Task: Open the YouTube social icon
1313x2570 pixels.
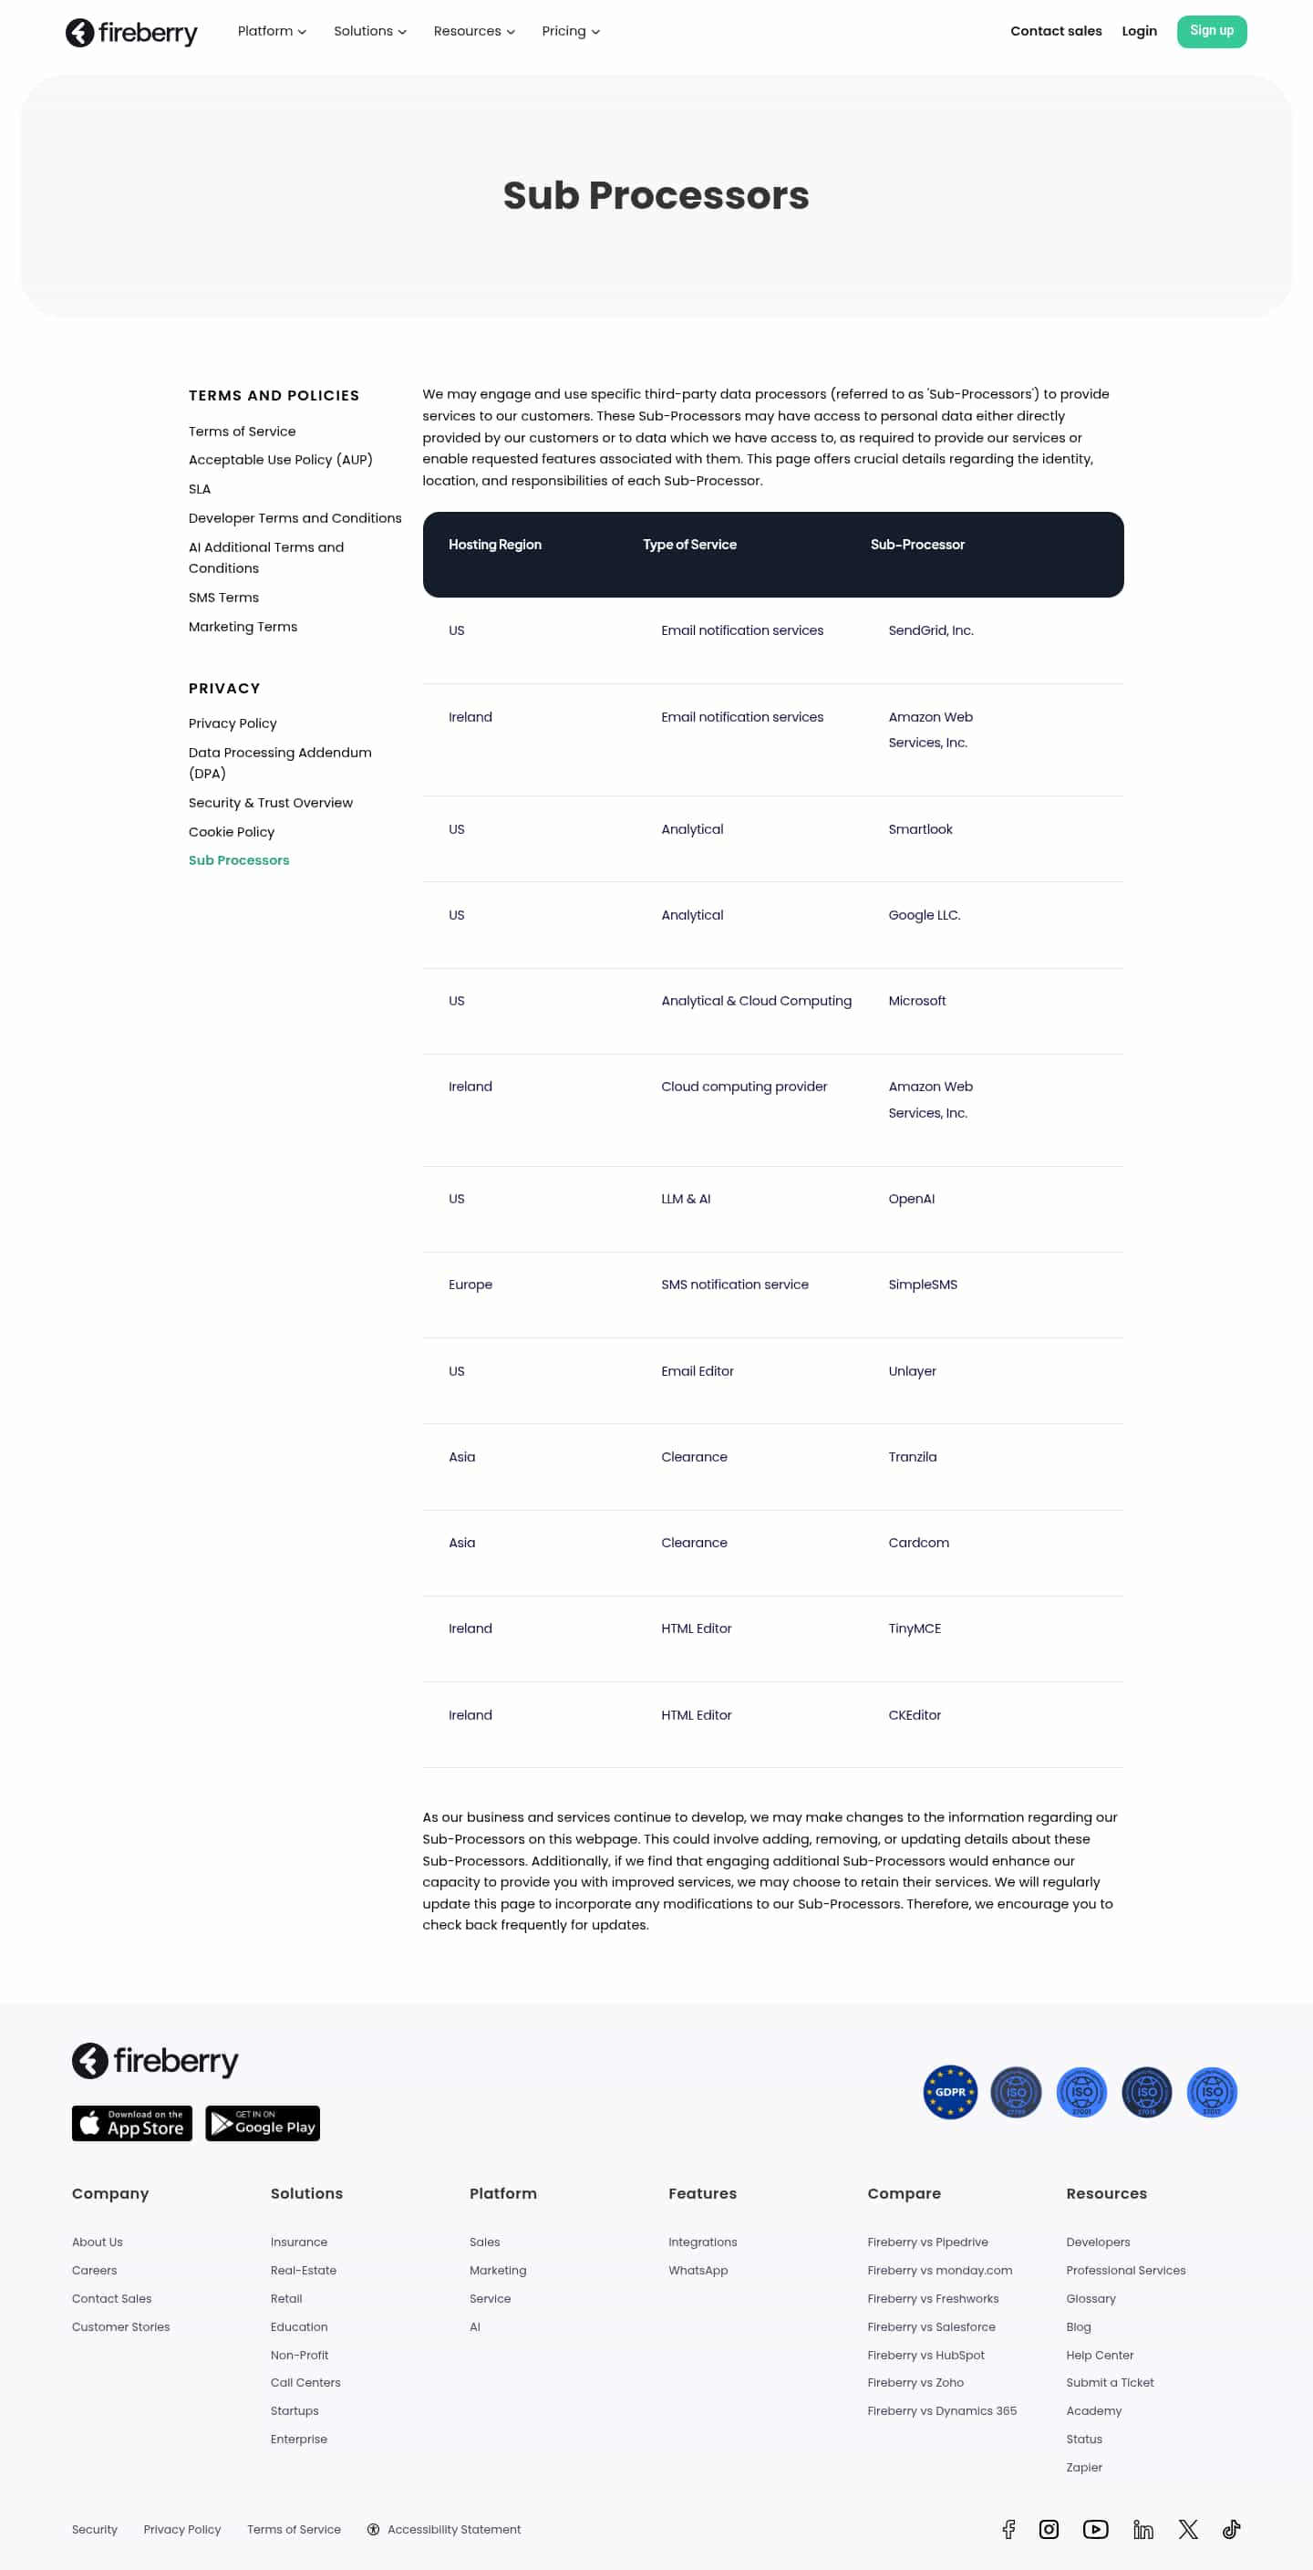Action: (1095, 2528)
